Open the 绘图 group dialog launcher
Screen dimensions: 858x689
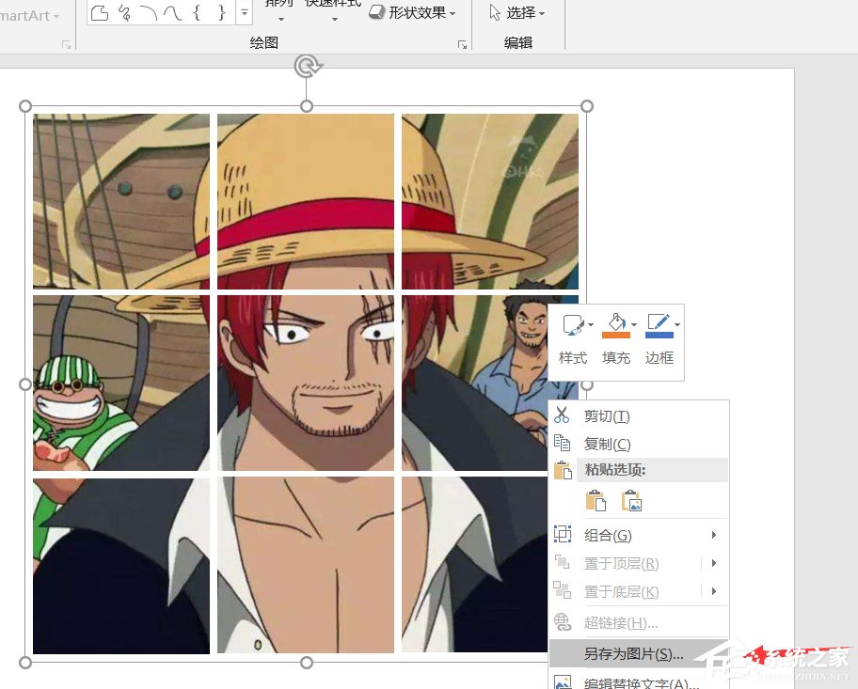tap(462, 44)
